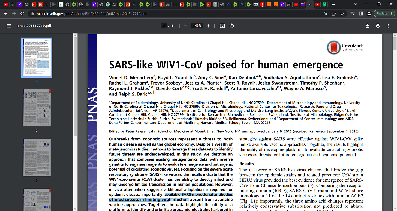The image size is (397, 211).
Task: Rotate the PDF counterclockwise
Action: tap(231, 26)
